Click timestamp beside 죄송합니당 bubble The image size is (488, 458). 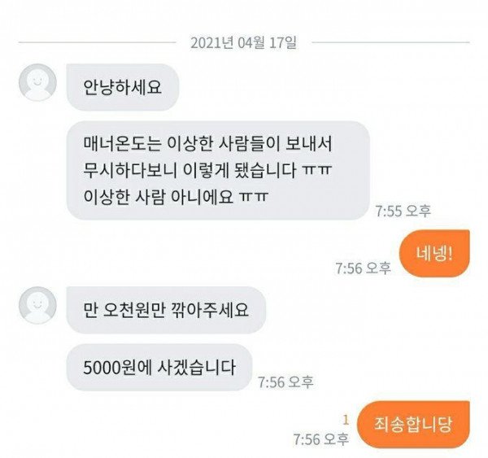coord(321,439)
